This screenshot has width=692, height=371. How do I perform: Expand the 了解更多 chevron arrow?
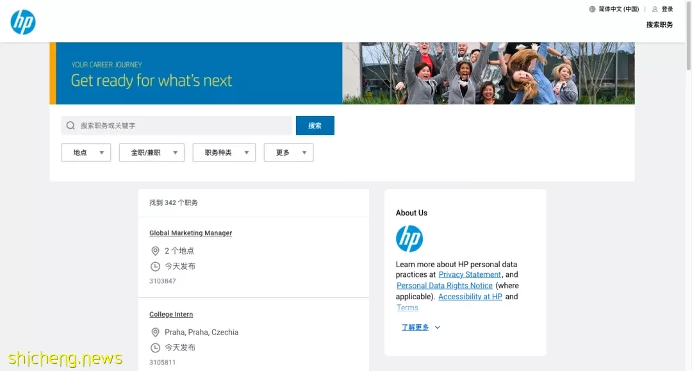[x=438, y=327]
